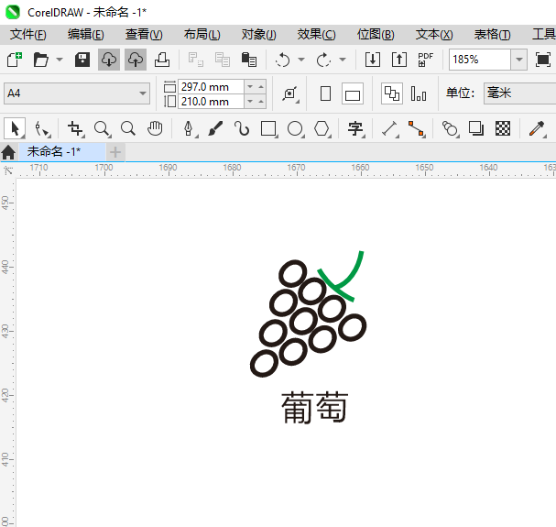This screenshot has width=556, height=527.
Task: Expand the Redo history dropdown arrow
Action: 343,60
